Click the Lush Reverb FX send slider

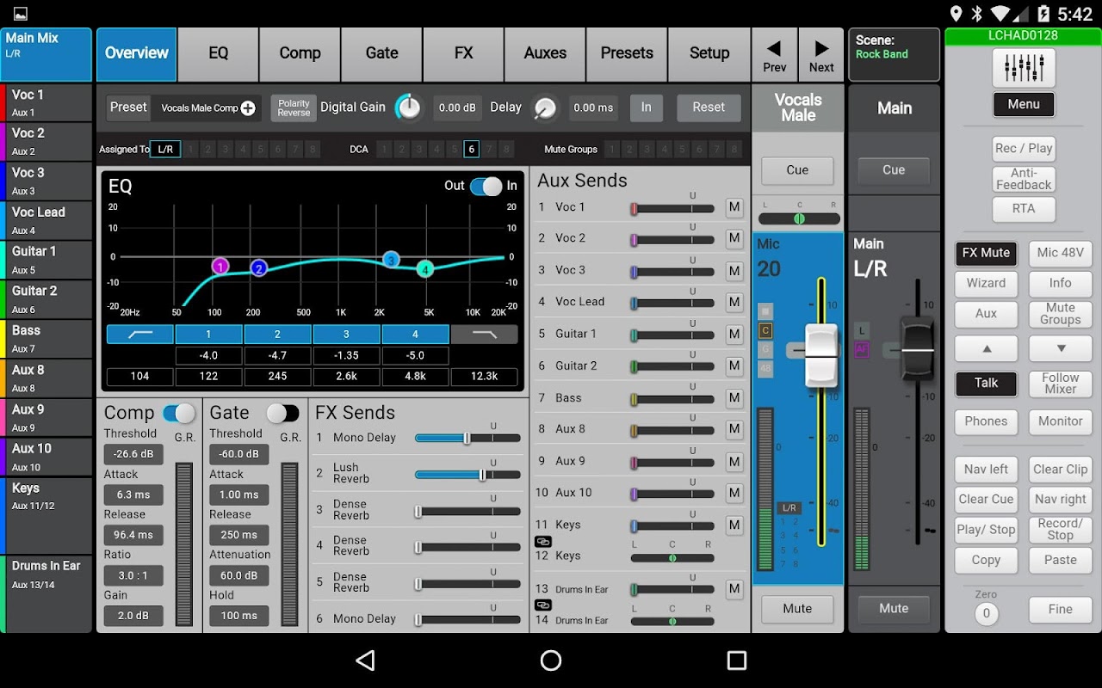[467, 475]
